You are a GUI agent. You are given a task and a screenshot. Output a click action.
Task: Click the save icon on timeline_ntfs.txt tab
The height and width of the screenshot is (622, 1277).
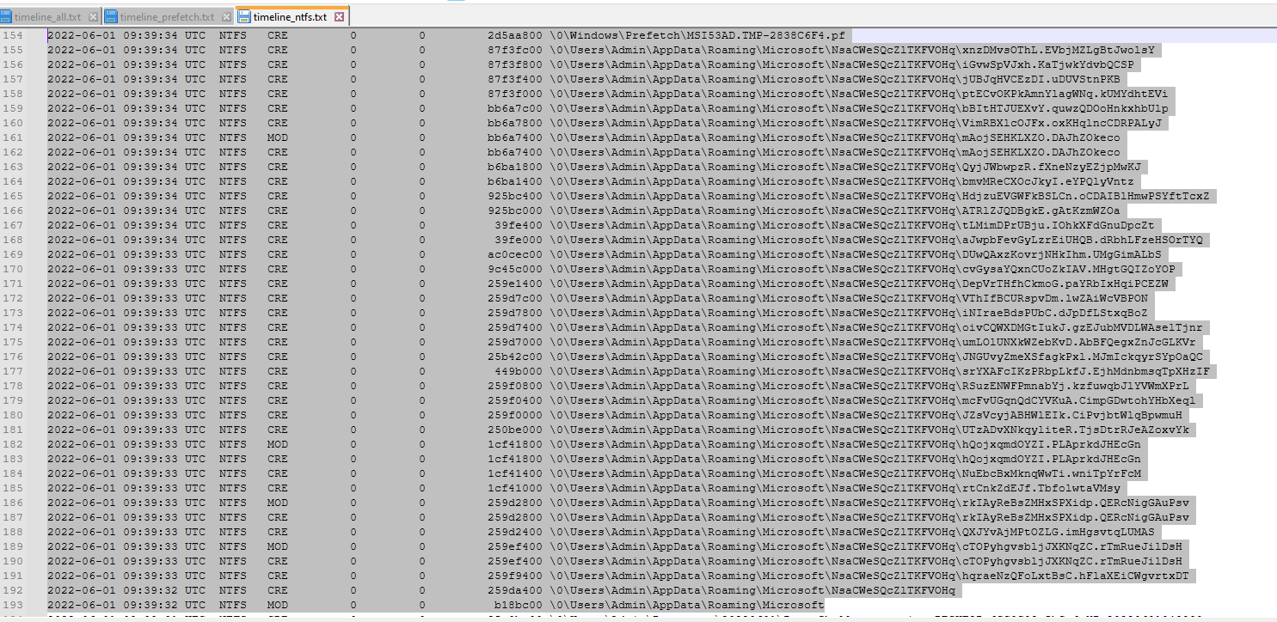244,17
